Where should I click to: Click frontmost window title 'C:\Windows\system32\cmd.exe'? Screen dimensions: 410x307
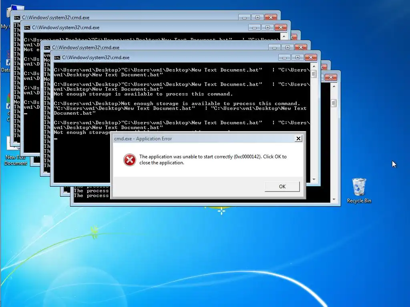point(96,58)
